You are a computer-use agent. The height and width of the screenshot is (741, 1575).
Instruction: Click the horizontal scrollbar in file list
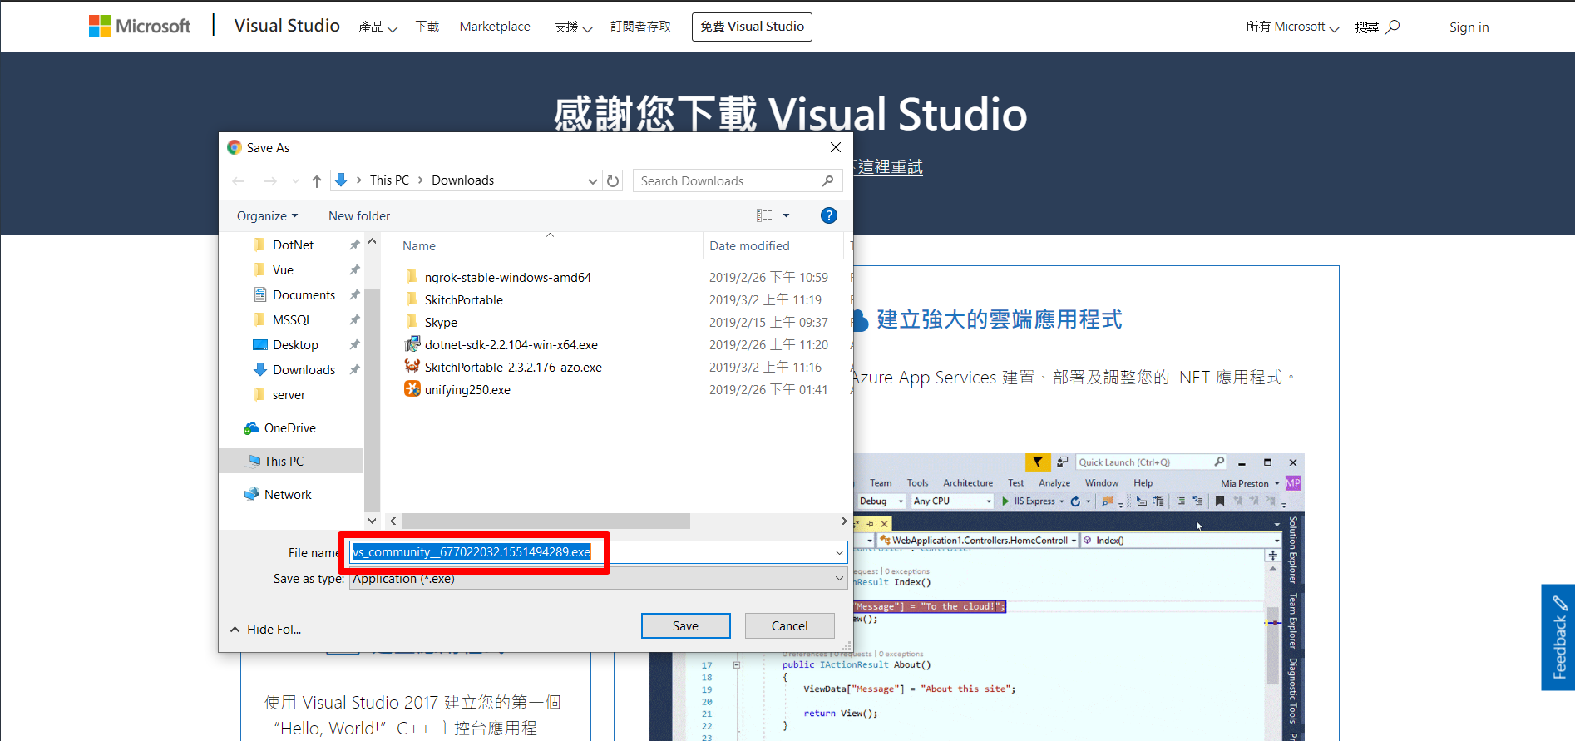(x=546, y=521)
